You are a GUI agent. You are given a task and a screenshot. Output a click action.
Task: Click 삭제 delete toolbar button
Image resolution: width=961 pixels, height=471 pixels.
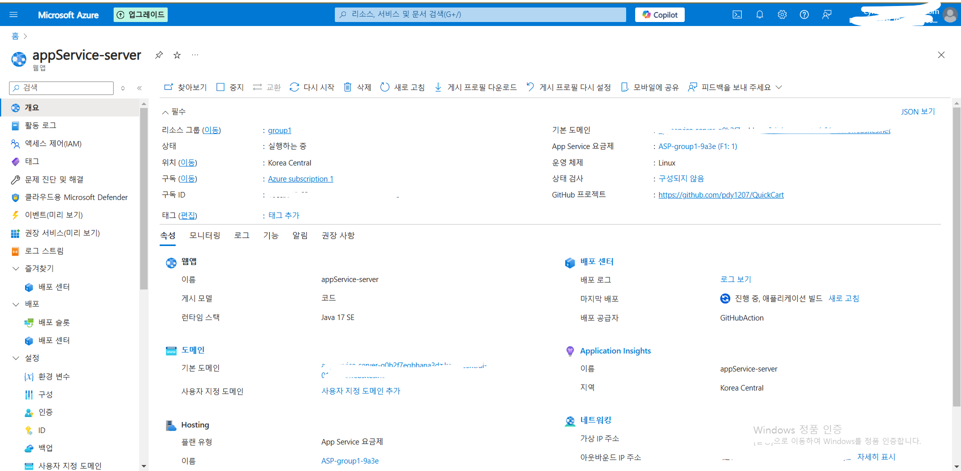[357, 87]
